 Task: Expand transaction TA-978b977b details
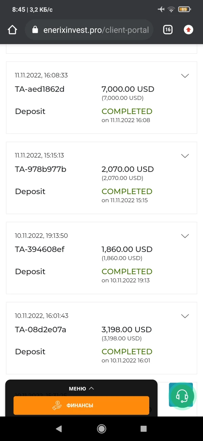pyautogui.click(x=185, y=156)
